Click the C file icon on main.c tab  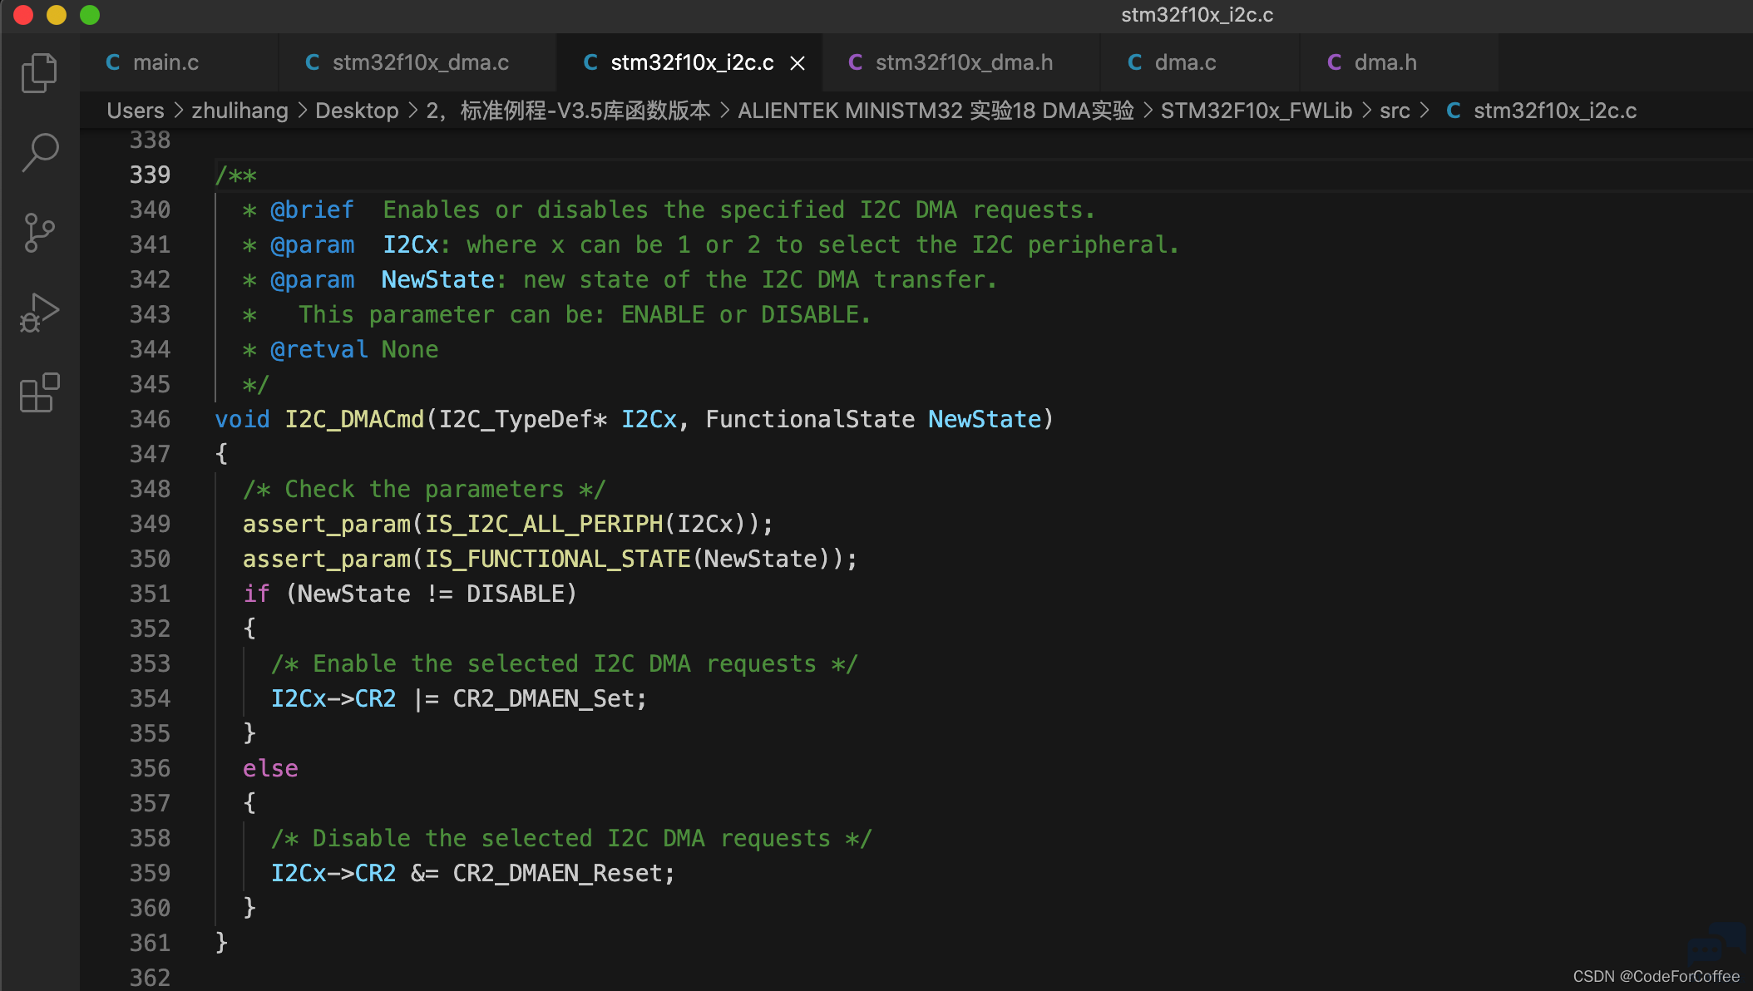tap(113, 62)
